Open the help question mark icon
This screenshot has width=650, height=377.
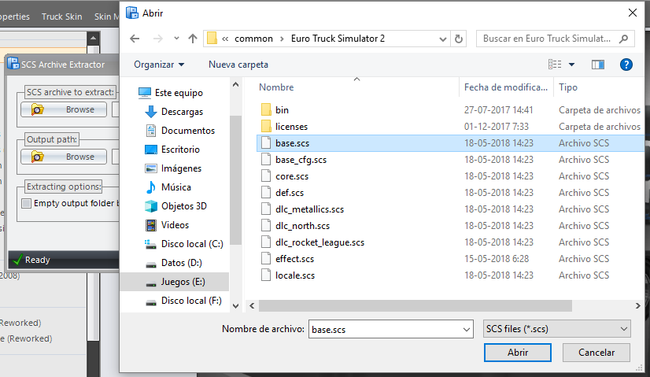click(626, 65)
